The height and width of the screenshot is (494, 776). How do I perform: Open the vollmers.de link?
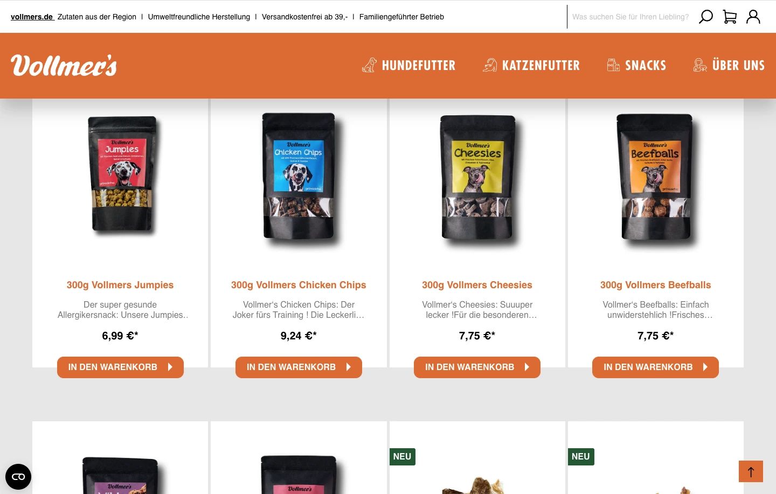[32, 17]
